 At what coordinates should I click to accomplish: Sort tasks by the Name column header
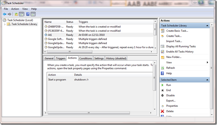coord(54,22)
